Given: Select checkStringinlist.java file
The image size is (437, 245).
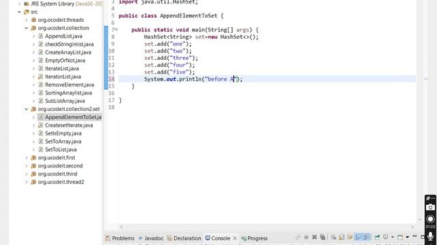Looking at the screenshot, I should pos(69,44).
